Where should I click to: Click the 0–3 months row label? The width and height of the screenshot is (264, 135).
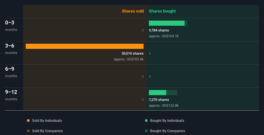[11, 26]
